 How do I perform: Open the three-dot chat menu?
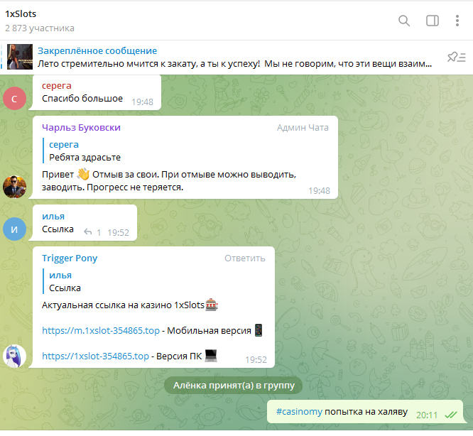pos(457,21)
